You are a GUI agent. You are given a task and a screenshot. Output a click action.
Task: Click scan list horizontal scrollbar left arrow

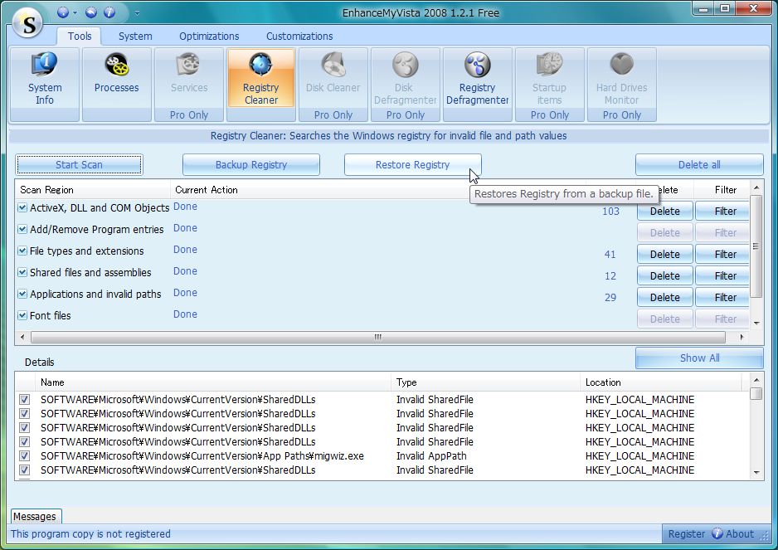click(x=22, y=337)
